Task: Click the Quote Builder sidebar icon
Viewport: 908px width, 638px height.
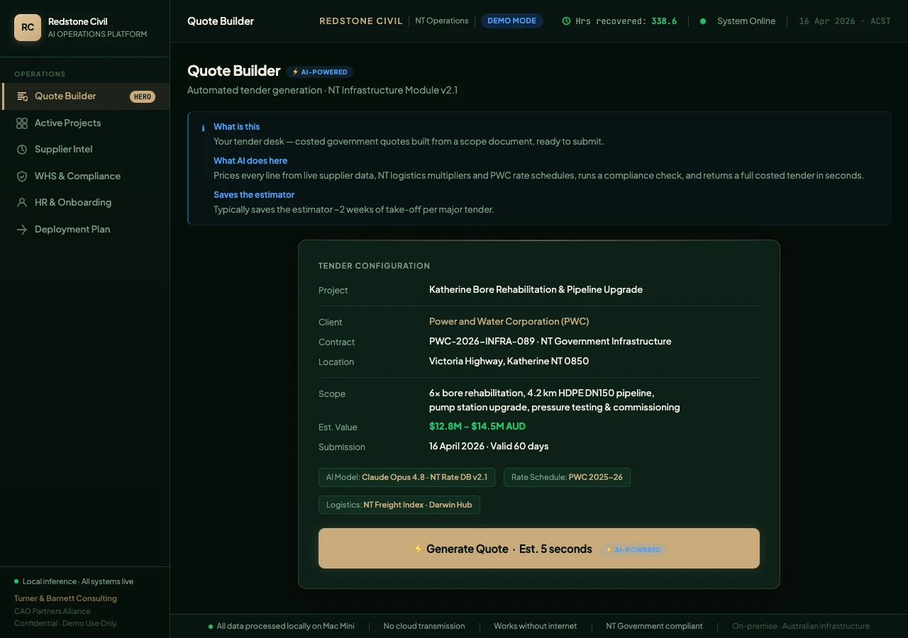Action: point(22,96)
